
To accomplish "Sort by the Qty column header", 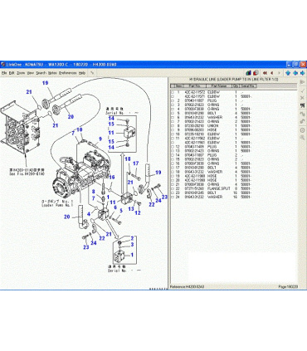I will 236,86.
